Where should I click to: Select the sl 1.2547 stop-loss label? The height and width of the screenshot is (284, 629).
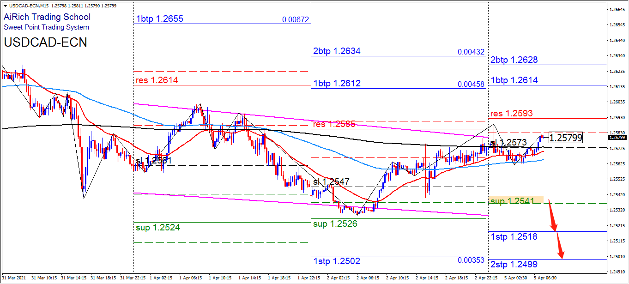coord(331,181)
